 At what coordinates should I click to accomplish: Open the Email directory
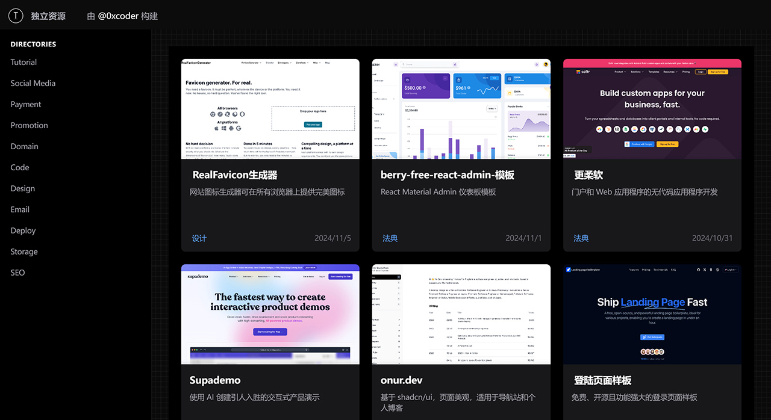tap(20, 209)
